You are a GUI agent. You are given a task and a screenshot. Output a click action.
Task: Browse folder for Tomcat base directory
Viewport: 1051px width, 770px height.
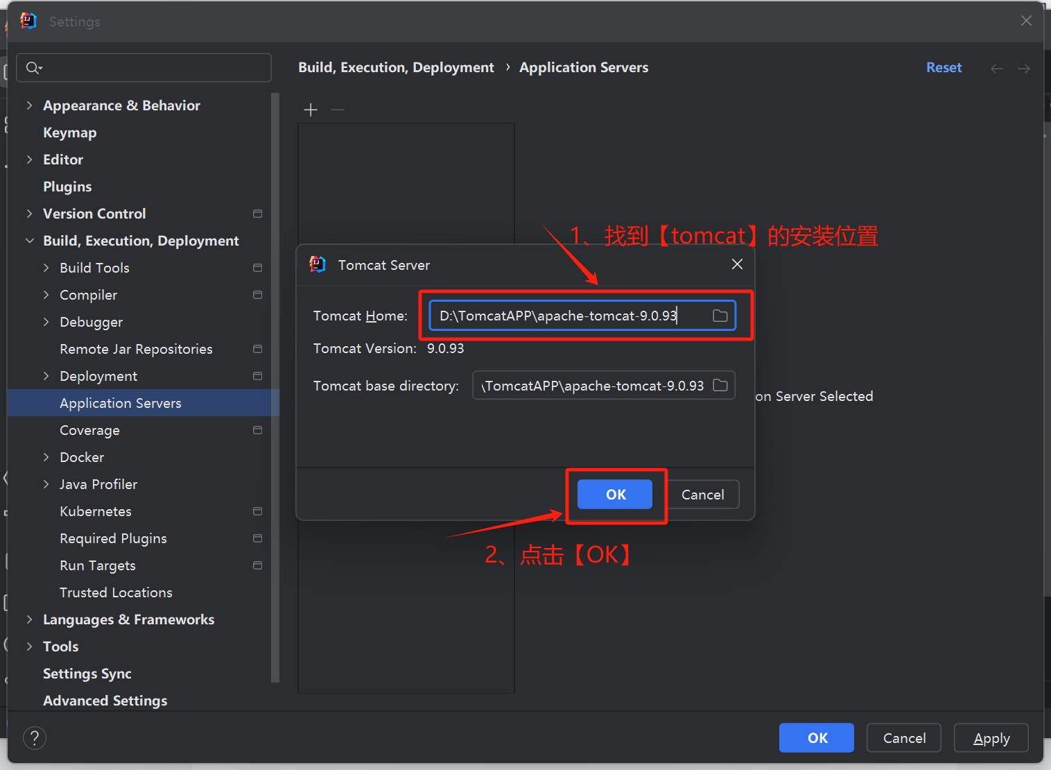click(720, 385)
